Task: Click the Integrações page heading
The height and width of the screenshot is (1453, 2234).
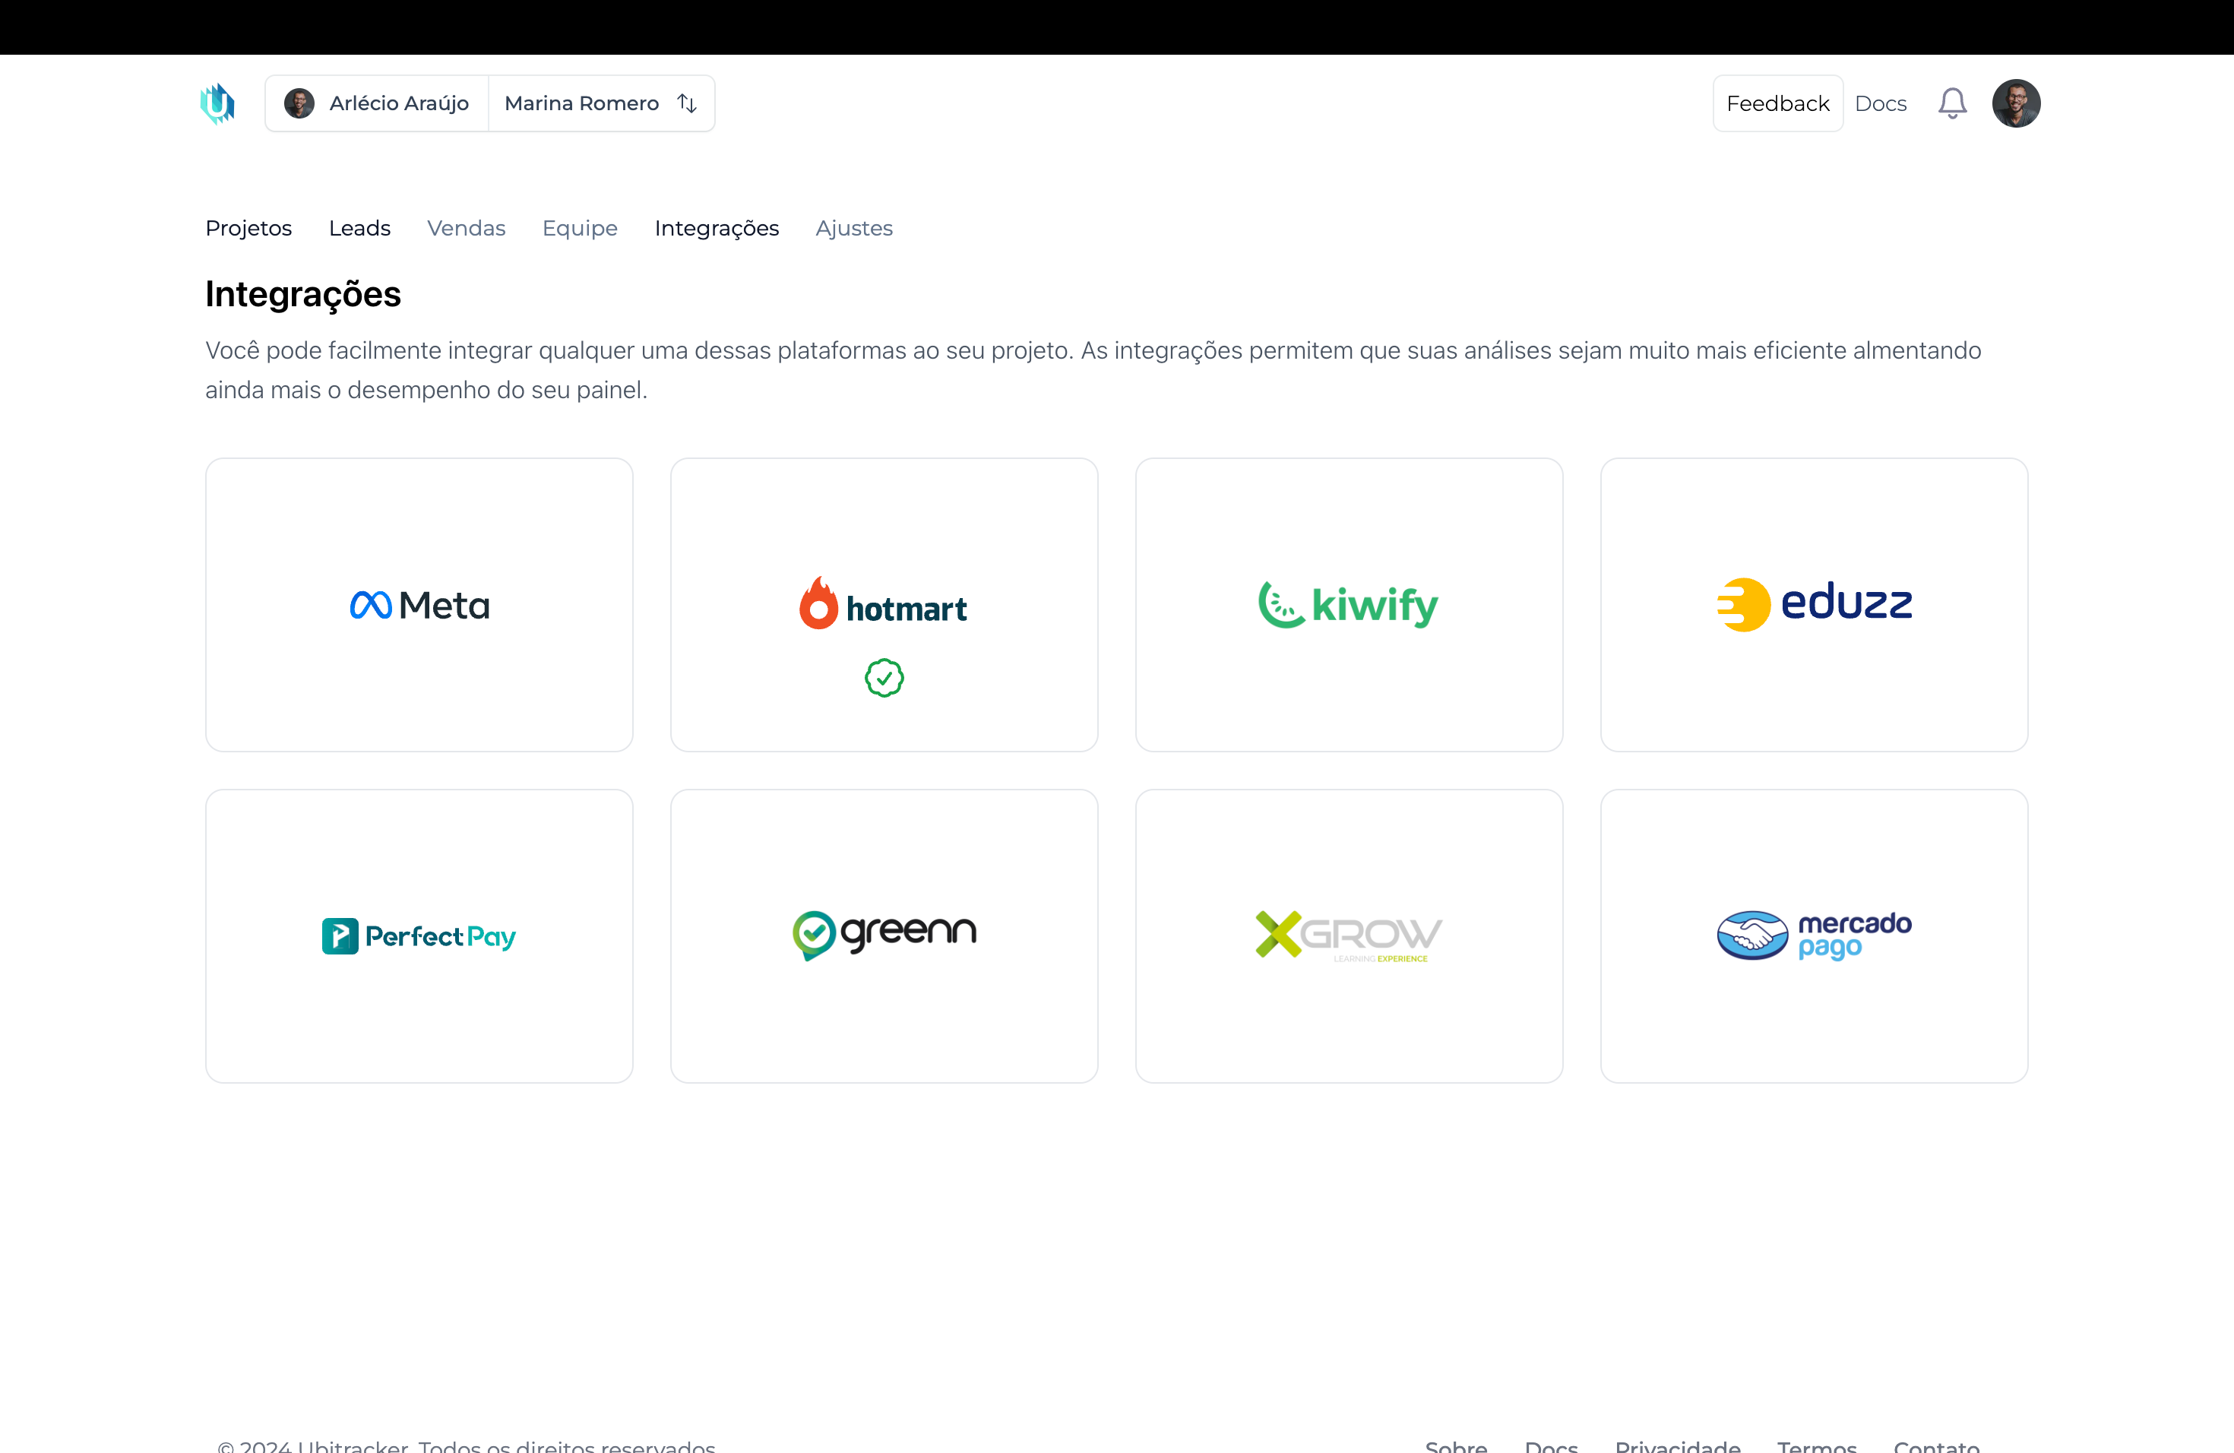Action: (303, 295)
